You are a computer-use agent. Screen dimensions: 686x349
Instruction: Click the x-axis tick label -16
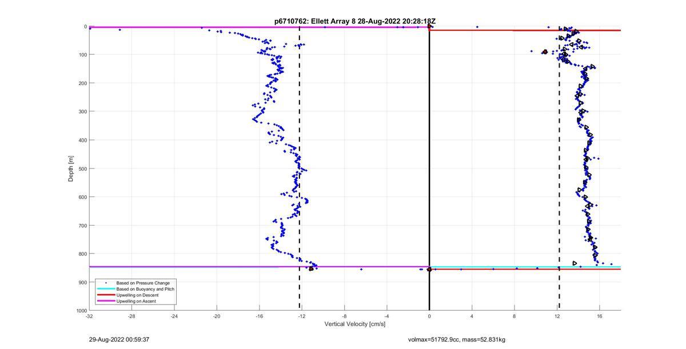click(259, 316)
